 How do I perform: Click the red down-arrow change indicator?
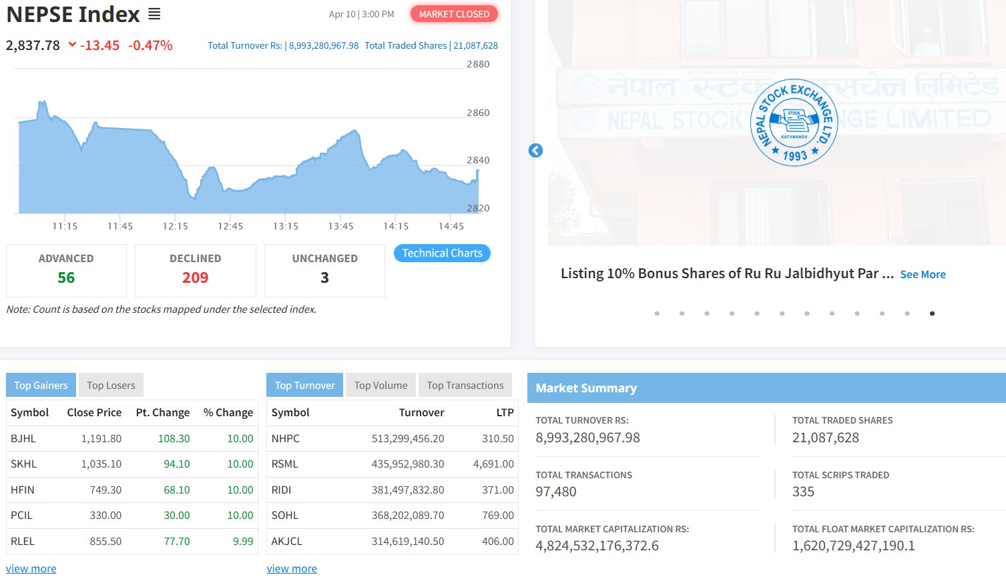coord(72,45)
